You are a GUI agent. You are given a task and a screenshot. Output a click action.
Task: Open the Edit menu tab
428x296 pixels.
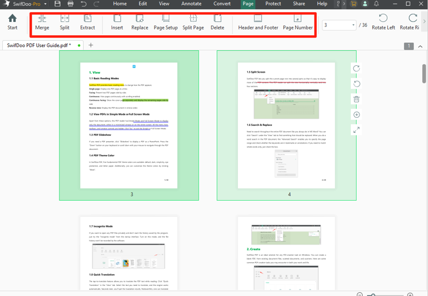pos(143,4)
